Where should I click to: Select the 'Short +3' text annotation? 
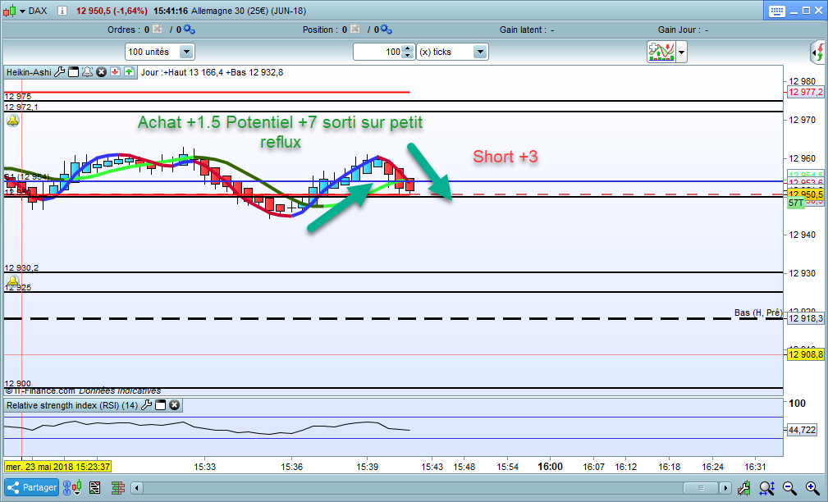(x=505, y=157)
